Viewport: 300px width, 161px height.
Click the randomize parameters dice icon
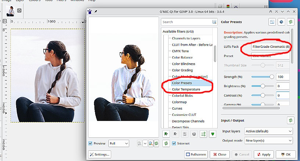(x=281, y=22)
